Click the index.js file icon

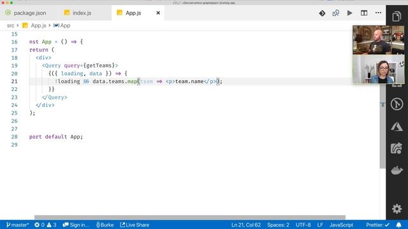(x=67, y=13)
